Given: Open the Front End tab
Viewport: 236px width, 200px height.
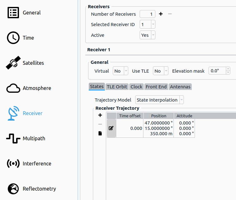Looking at the screenshot, I should point(156,87).
